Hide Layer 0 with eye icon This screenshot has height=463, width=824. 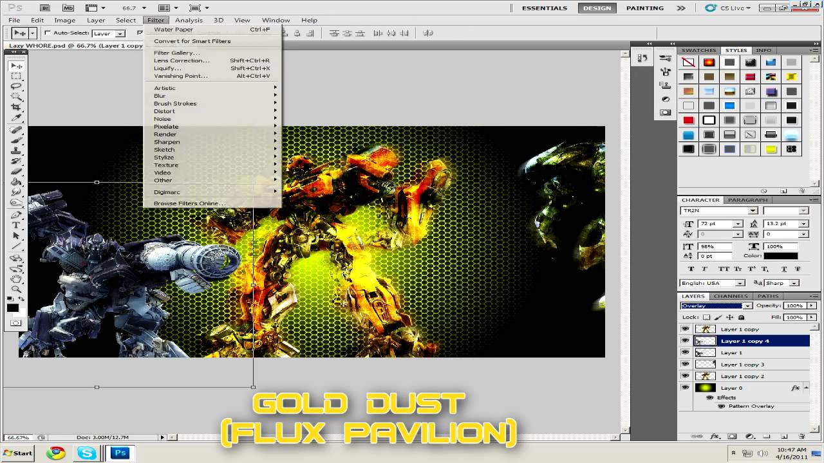(x=685, y=388)
